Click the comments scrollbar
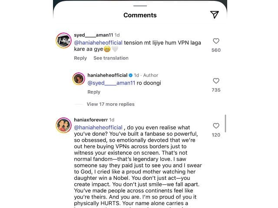Viewport: 278px width, 208px height. click(x=225, y=123)
